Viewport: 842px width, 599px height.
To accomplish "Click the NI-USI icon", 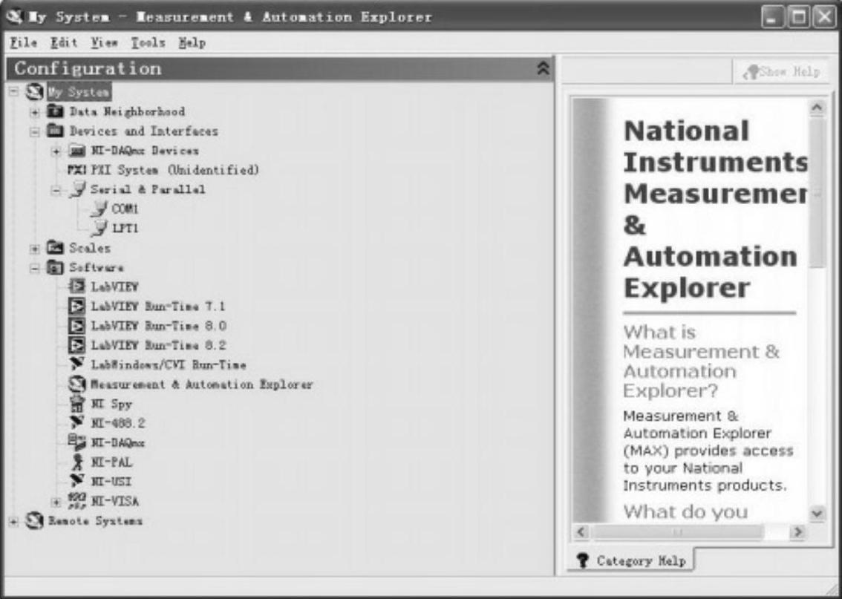I will 76,481.
